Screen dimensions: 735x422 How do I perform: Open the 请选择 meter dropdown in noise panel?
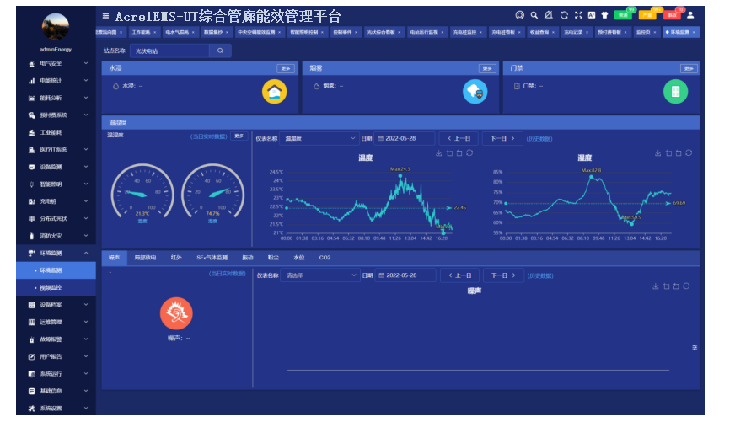coord(320,275)
